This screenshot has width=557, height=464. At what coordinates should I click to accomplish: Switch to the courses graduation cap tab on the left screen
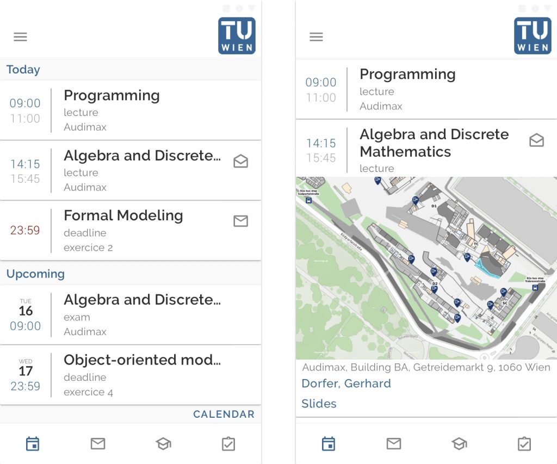[163, 444]
